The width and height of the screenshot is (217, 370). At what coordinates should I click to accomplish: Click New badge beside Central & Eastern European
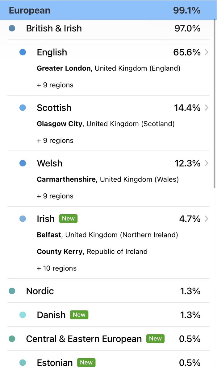coord(155,339)
